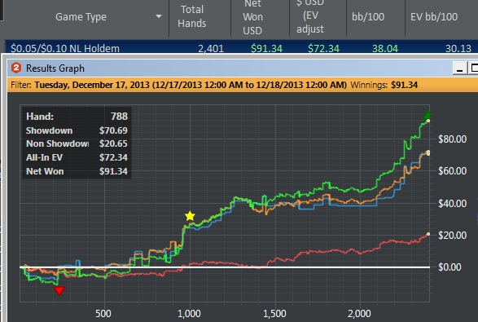Click the $91.34 net won cell
The height and width of the screenshot is (322, 478).
click(x=266, y=48)
